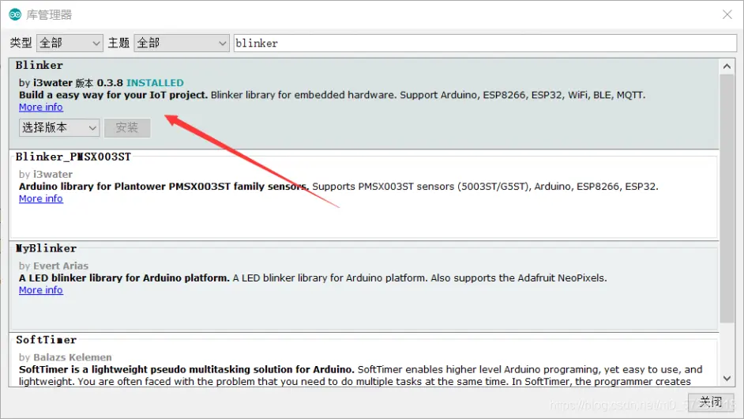
Task: Open More info link for MyBlinker
Action: click(x=41, y=290)
